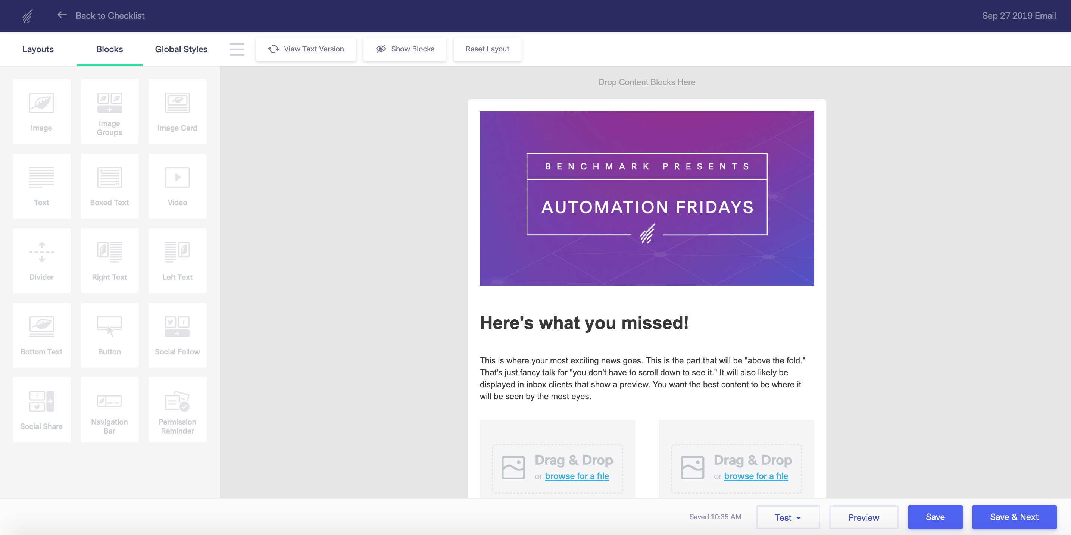The height and width of the screenshot is (535, 1071).
Task: Click the Save button
Action: [935, 517]
